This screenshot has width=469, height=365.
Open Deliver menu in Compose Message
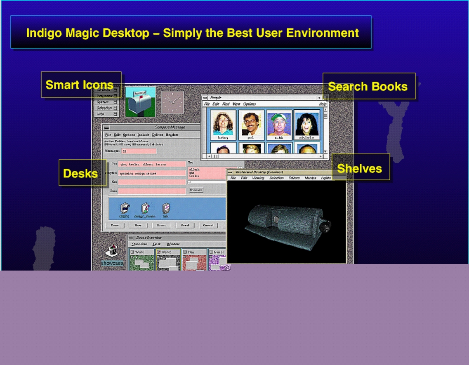click(x=158, y=135)
